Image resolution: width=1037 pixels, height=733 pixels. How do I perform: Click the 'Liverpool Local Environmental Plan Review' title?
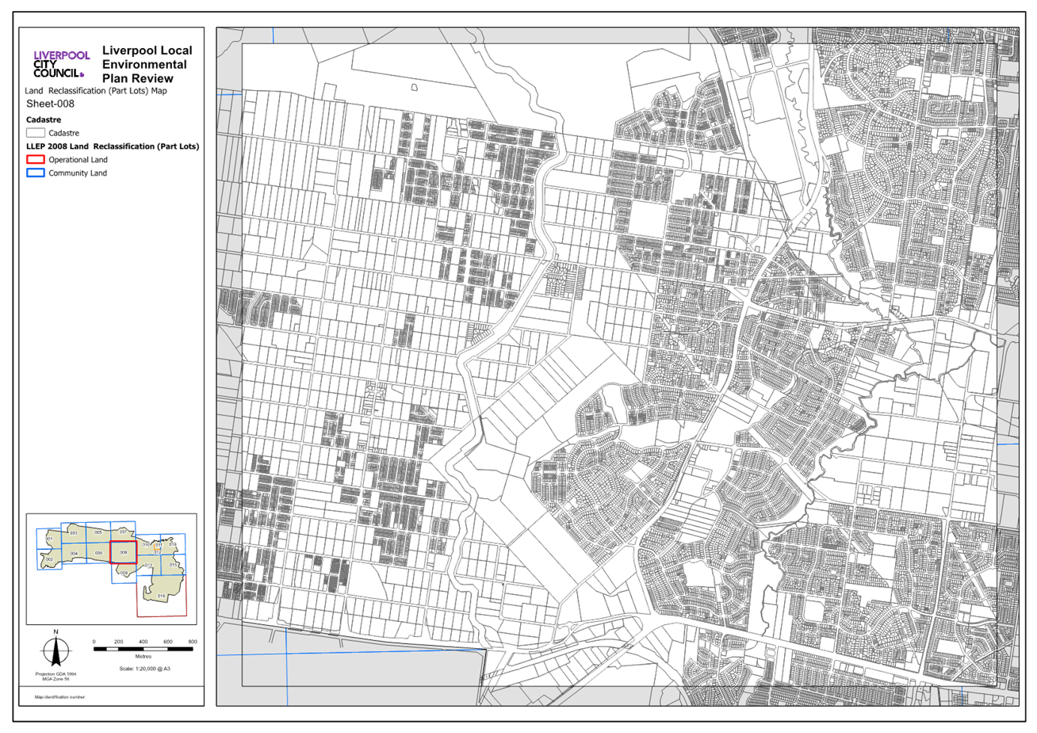[x=147, y=65]
